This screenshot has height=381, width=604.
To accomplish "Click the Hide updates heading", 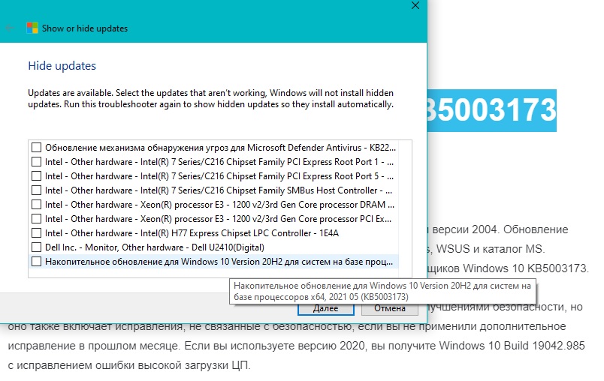I will click(x=62, y=66).
